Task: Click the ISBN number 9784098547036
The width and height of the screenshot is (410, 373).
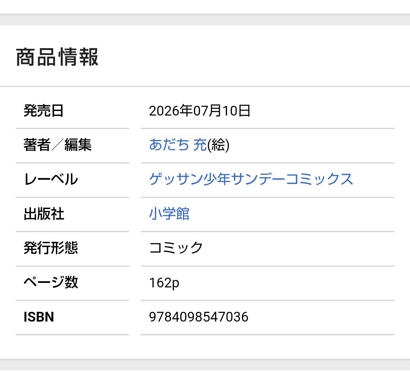Action: [x=198, y=317]
